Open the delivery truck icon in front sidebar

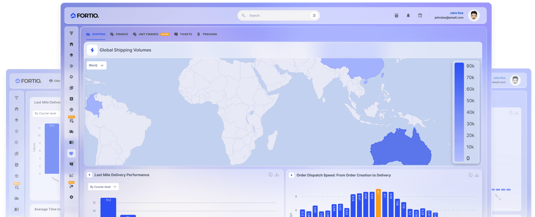point(72,132)
